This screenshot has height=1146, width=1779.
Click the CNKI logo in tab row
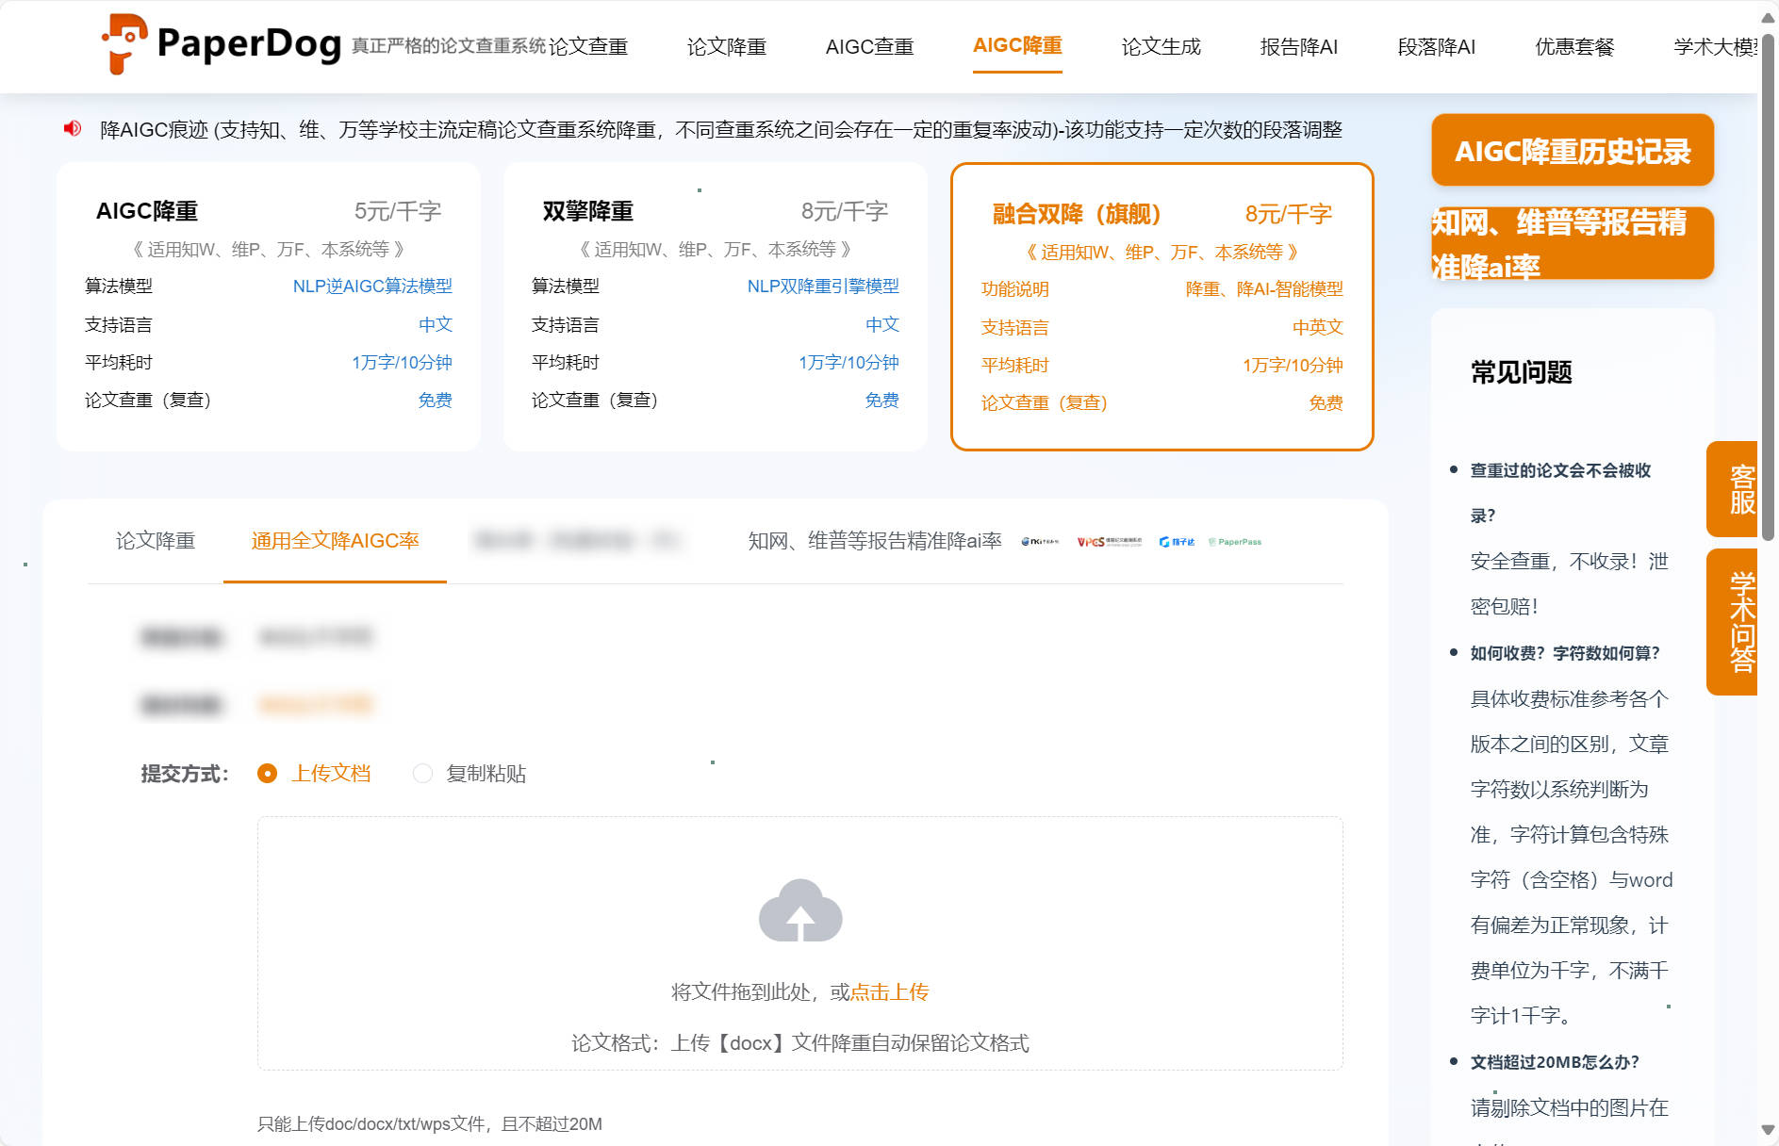tap(1040, 542)
